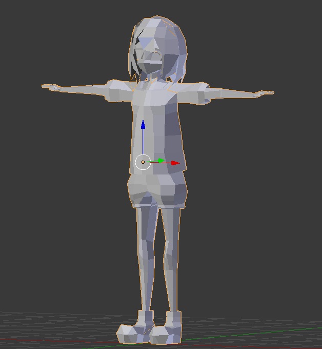
Task: Click the white circle gizmo center
Action: (143, 162)
